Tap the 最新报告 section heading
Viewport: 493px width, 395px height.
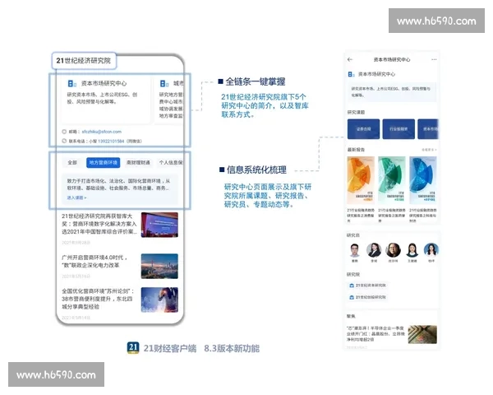point(356,150)
